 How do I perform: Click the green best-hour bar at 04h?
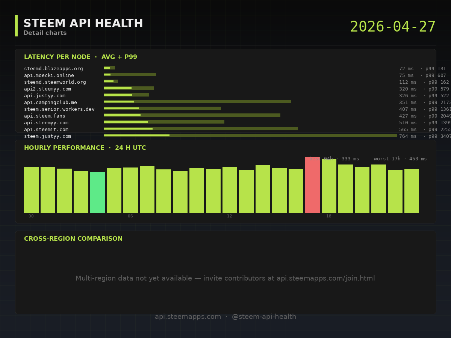97,192
